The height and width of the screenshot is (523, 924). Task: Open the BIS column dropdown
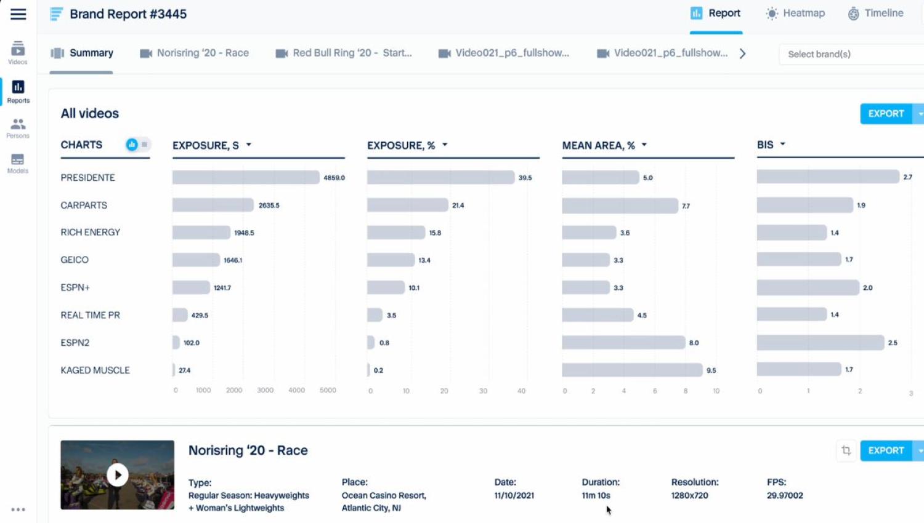pyautogui.click(x=783, y=145)
